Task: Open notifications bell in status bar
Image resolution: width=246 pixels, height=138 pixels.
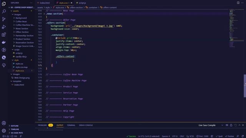Action: point(243,136)
